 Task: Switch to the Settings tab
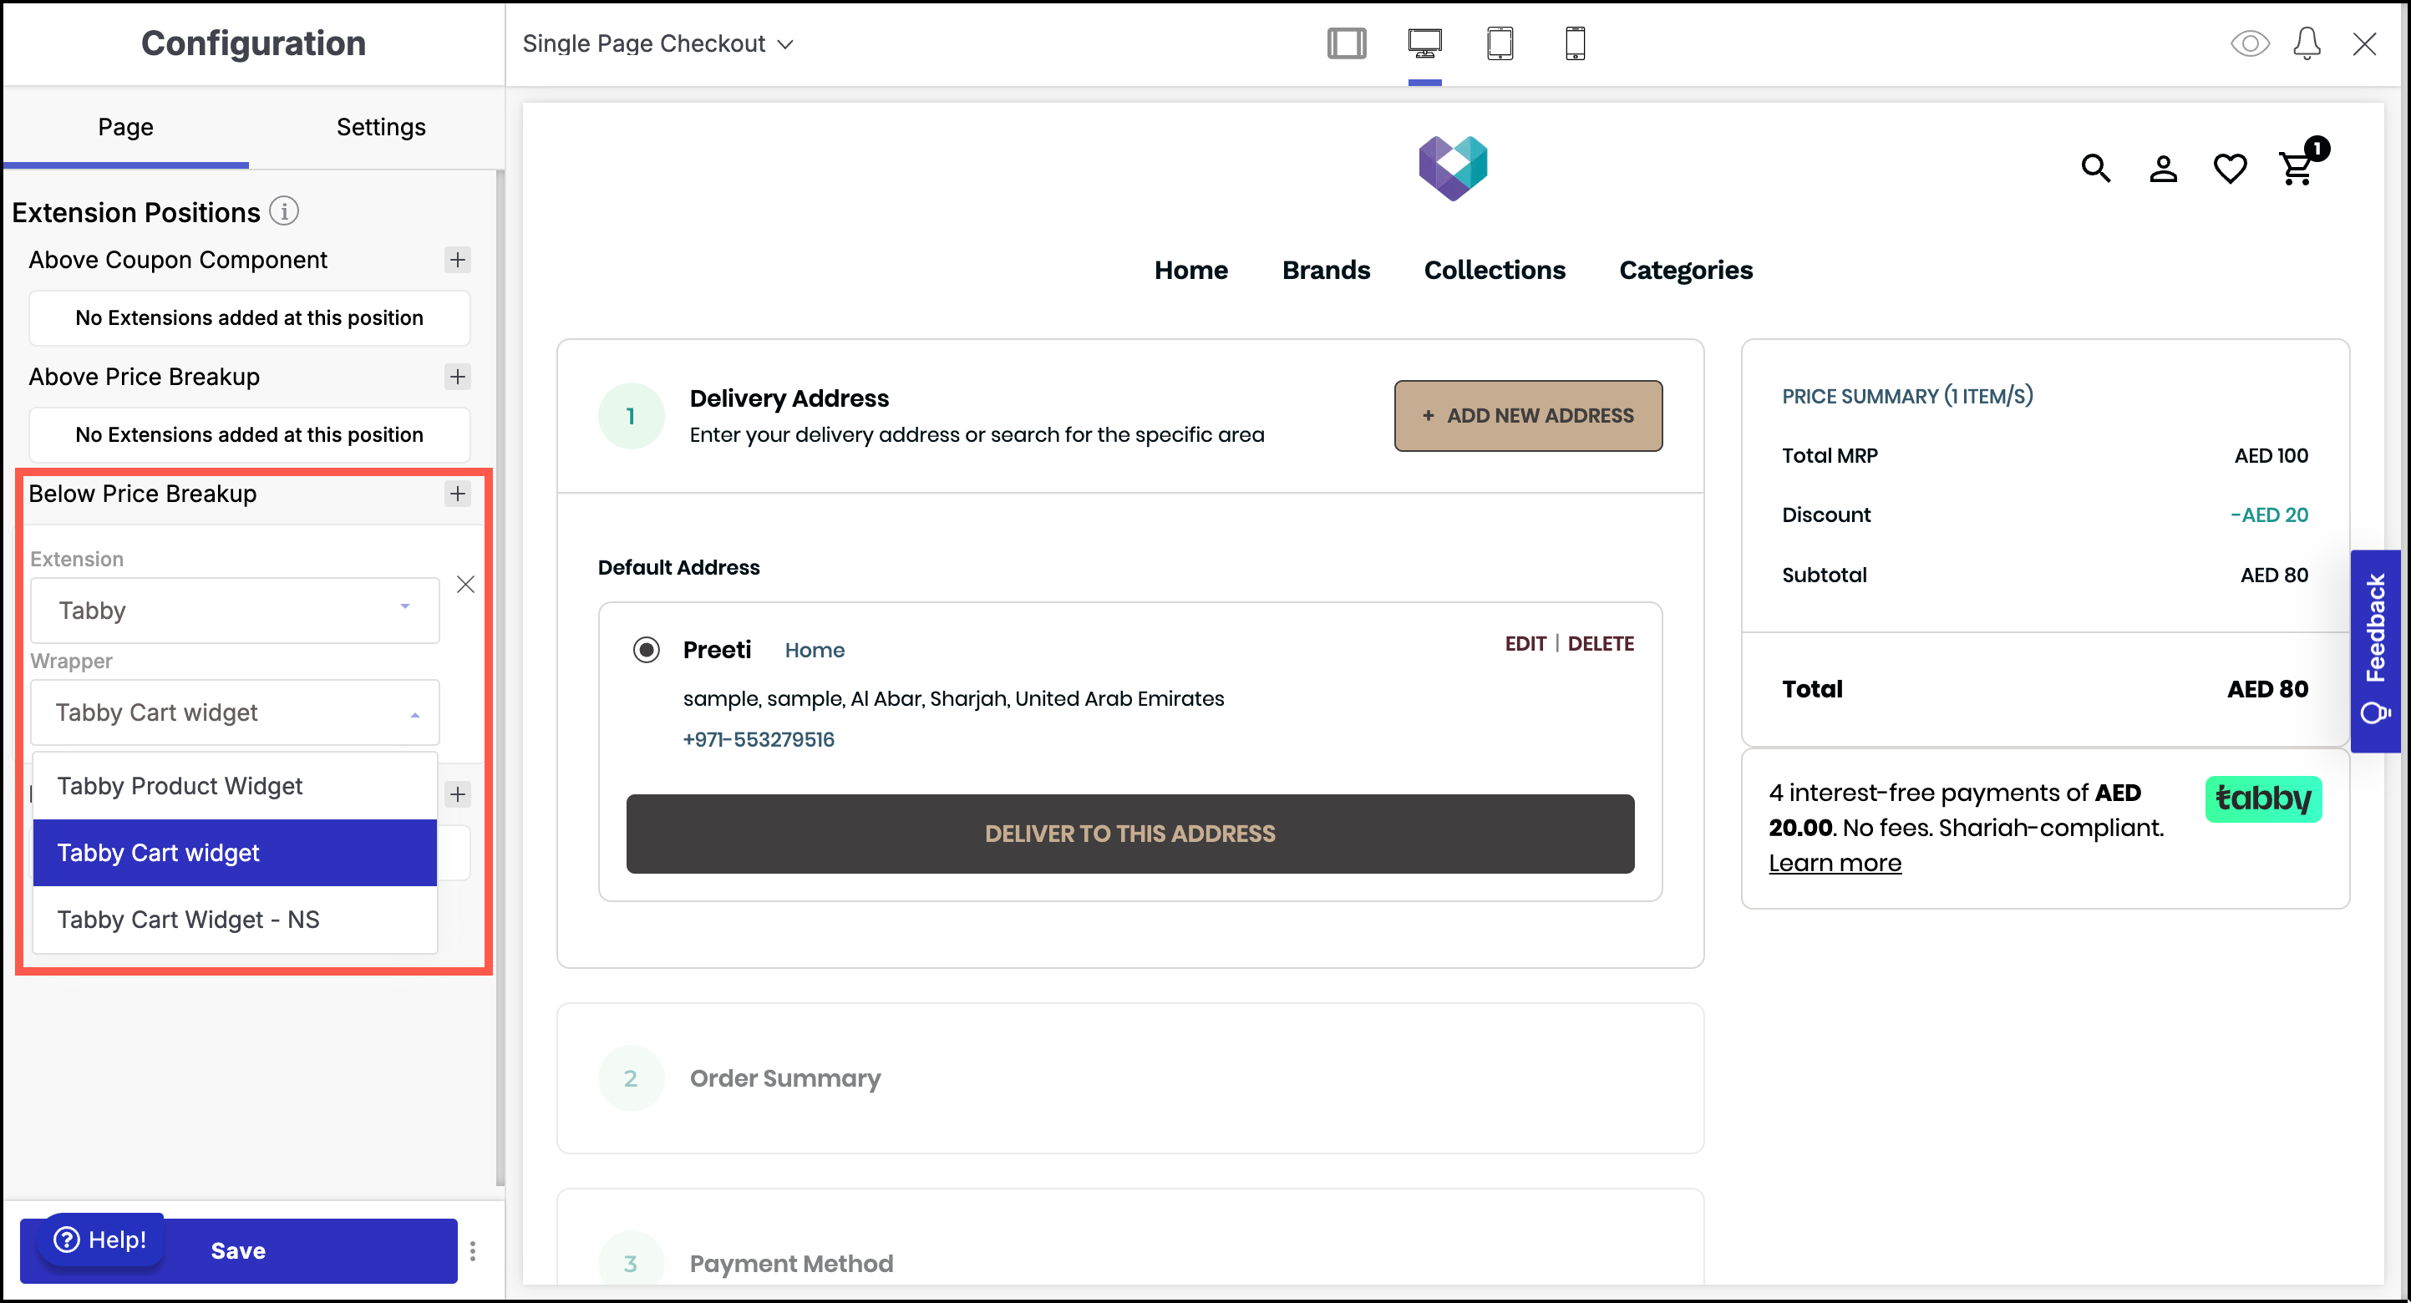(x=381, y=127)
